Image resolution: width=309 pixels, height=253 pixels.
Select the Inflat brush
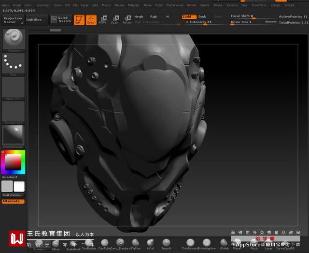click(151, 243)
